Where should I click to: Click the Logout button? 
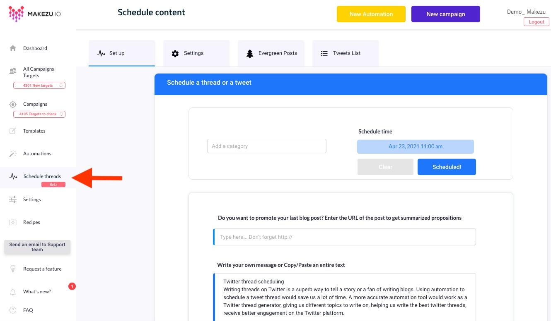click(x=536, y=22)
